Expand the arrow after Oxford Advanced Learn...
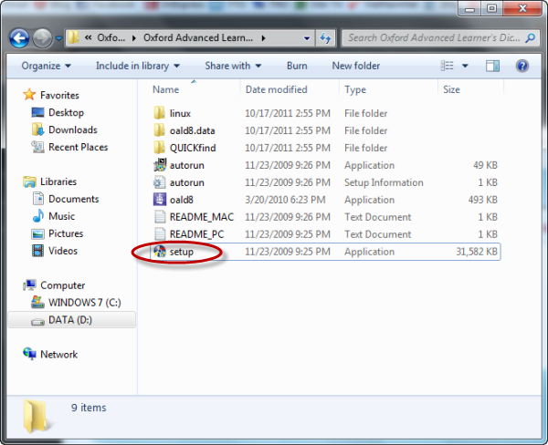 263,38
